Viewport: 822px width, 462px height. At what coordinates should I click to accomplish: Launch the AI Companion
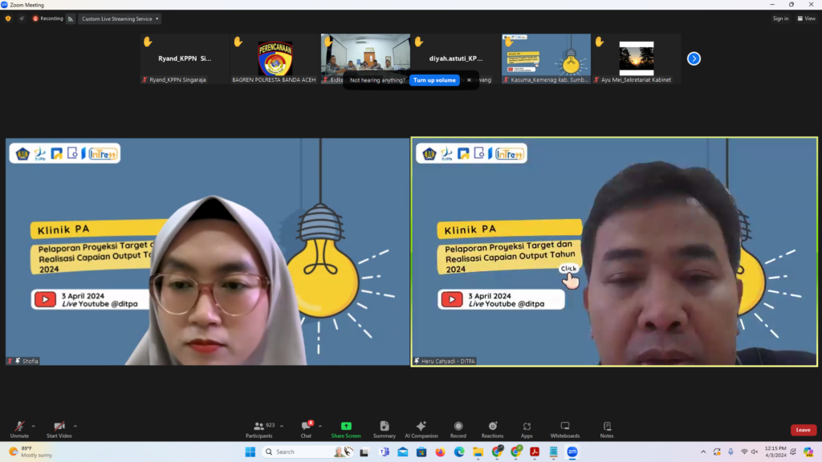click(421, 429)
